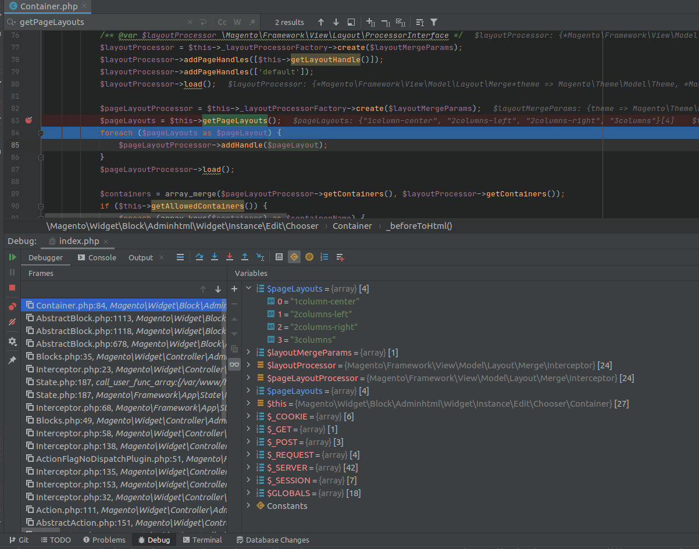Screen dimensions: 699x549
Task: Click Show Execution Point icon
Action: [180, 257]
